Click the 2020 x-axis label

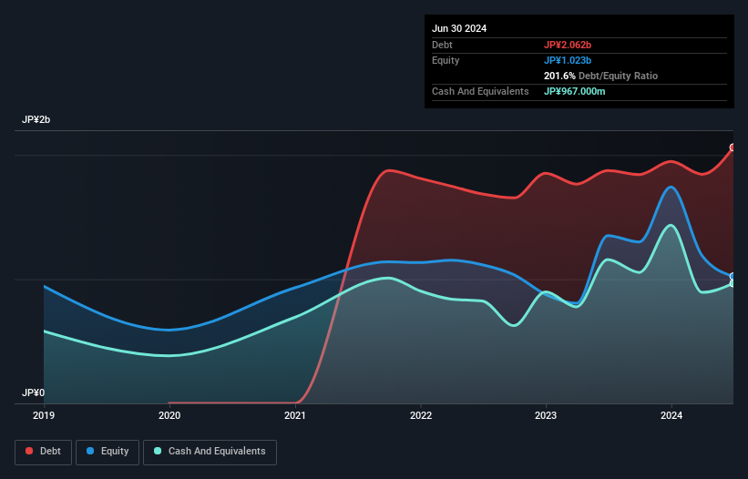click(x=169, y=415)
